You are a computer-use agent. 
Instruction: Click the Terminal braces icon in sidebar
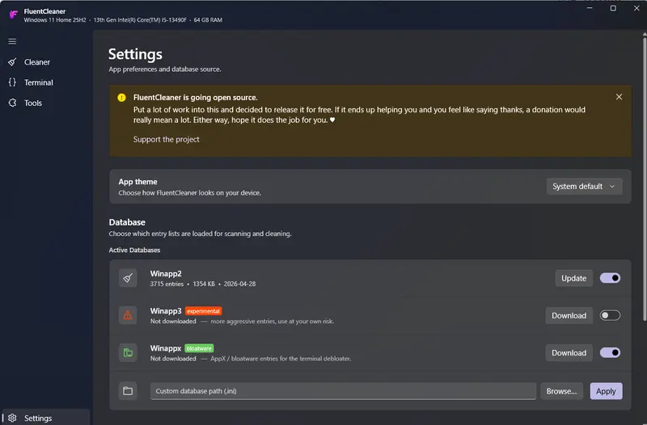(12, 82)
